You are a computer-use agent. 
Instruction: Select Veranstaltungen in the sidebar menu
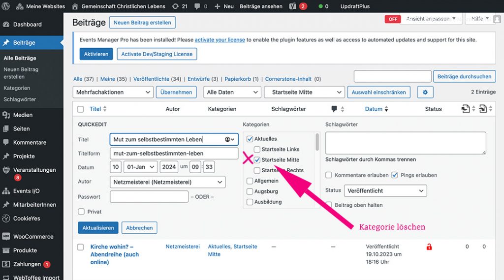click(34, 170)
